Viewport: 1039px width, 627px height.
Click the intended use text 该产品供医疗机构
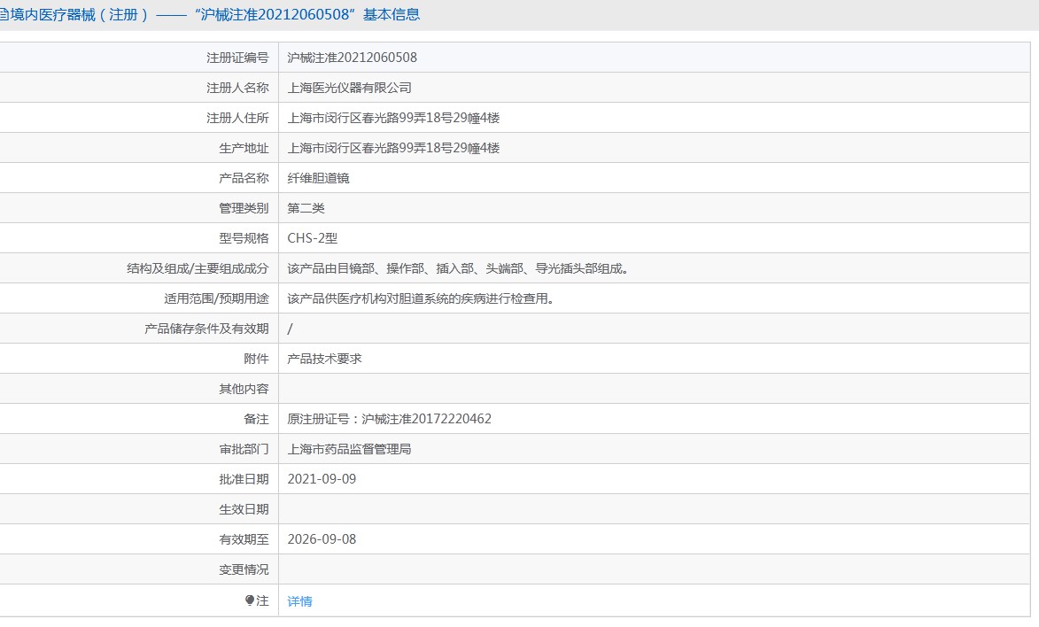(421, 299)
